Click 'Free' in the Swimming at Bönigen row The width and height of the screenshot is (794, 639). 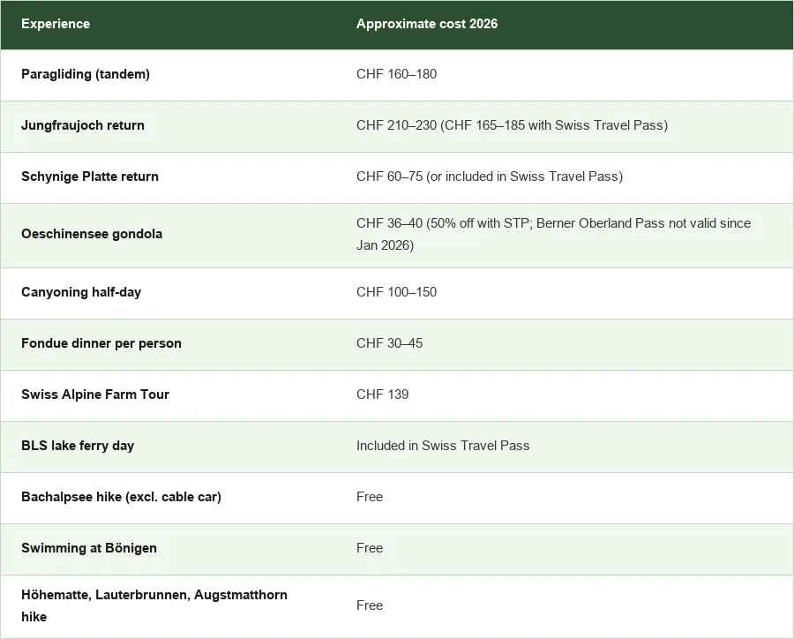(x=370, y=548)
